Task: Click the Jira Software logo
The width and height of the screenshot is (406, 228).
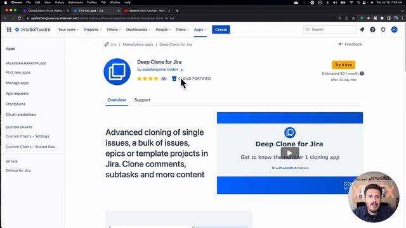Action: pos(32,30)
